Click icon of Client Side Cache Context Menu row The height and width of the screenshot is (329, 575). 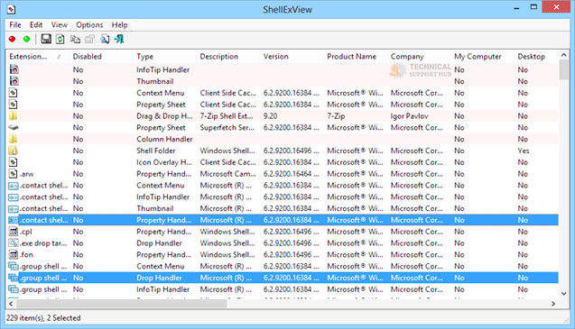14,93
